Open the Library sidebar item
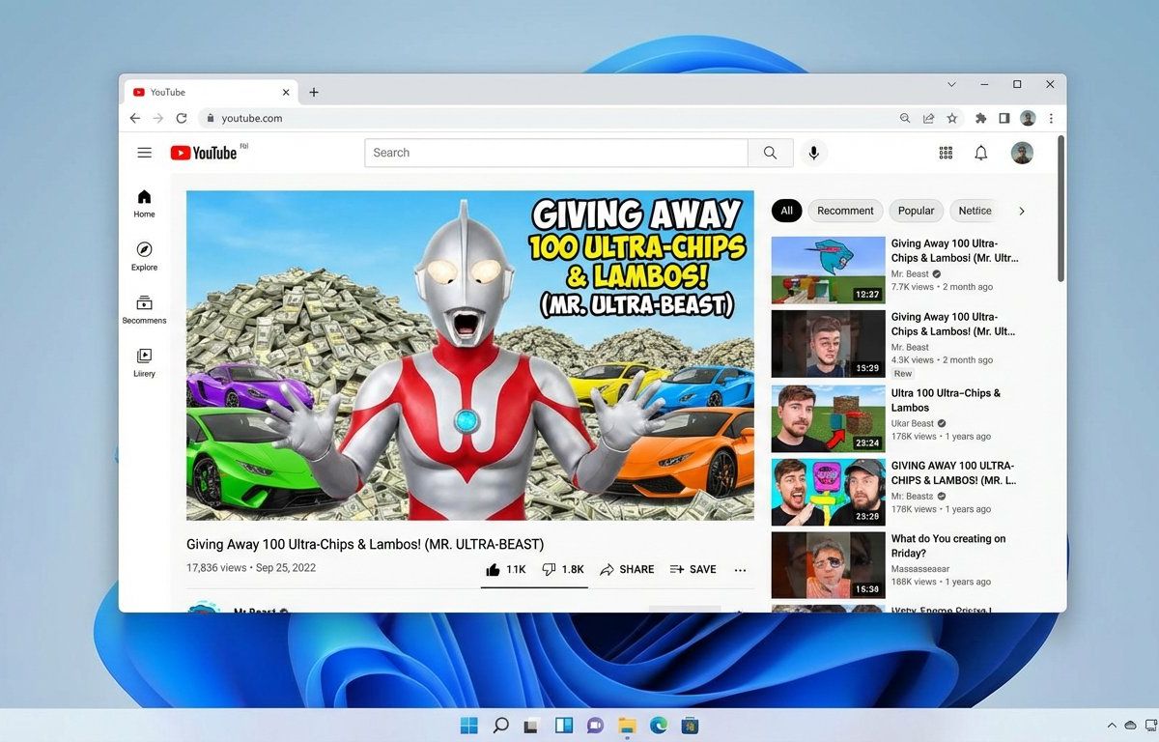This screenshot has height=742, width=1159. (144, 362)
